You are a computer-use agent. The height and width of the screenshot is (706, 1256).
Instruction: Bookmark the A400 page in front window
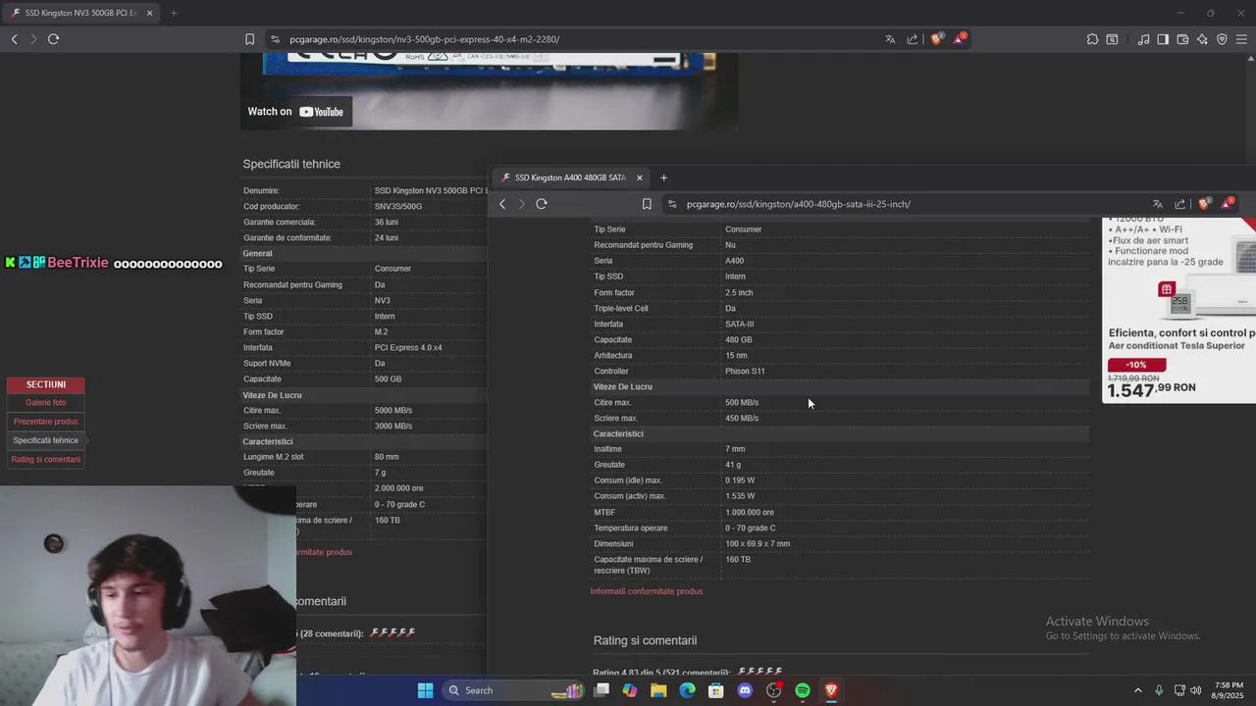647,204
